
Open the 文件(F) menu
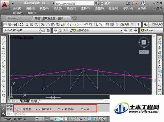coord(17,9)
